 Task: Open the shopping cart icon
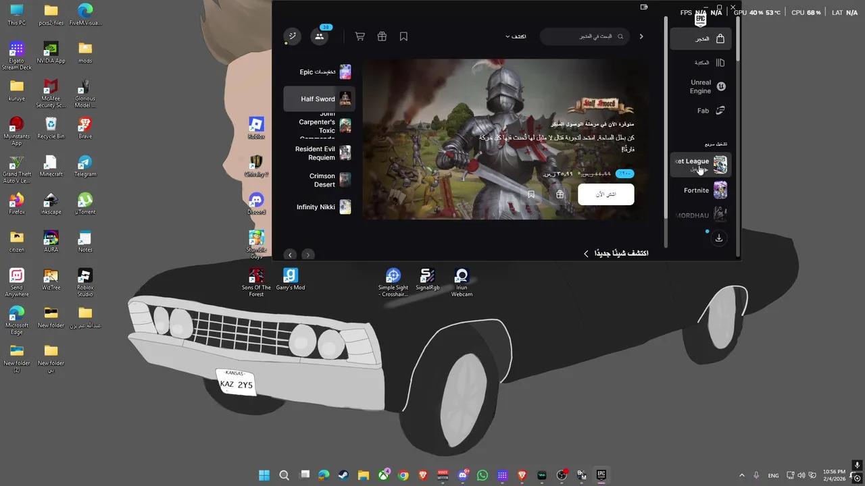(360, 36)
